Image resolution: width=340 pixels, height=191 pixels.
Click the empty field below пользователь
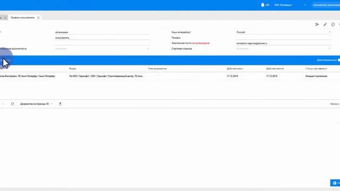(x=102, y=43)
